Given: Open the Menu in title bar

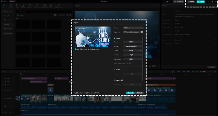Looking at the screenshot, I should 12,1.
